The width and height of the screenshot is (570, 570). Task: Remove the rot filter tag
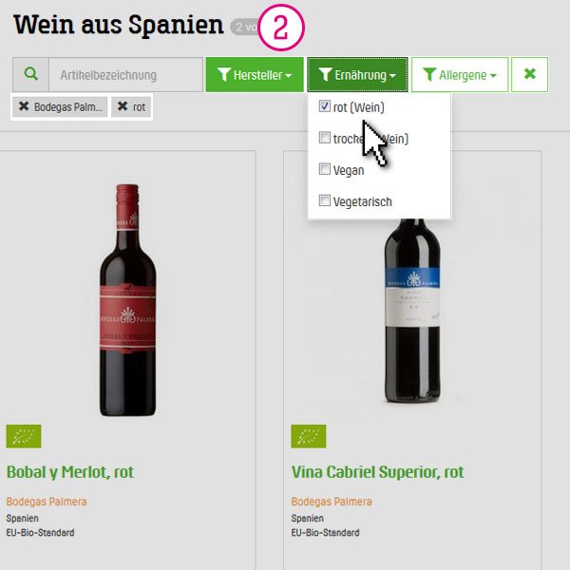[131, 106]
